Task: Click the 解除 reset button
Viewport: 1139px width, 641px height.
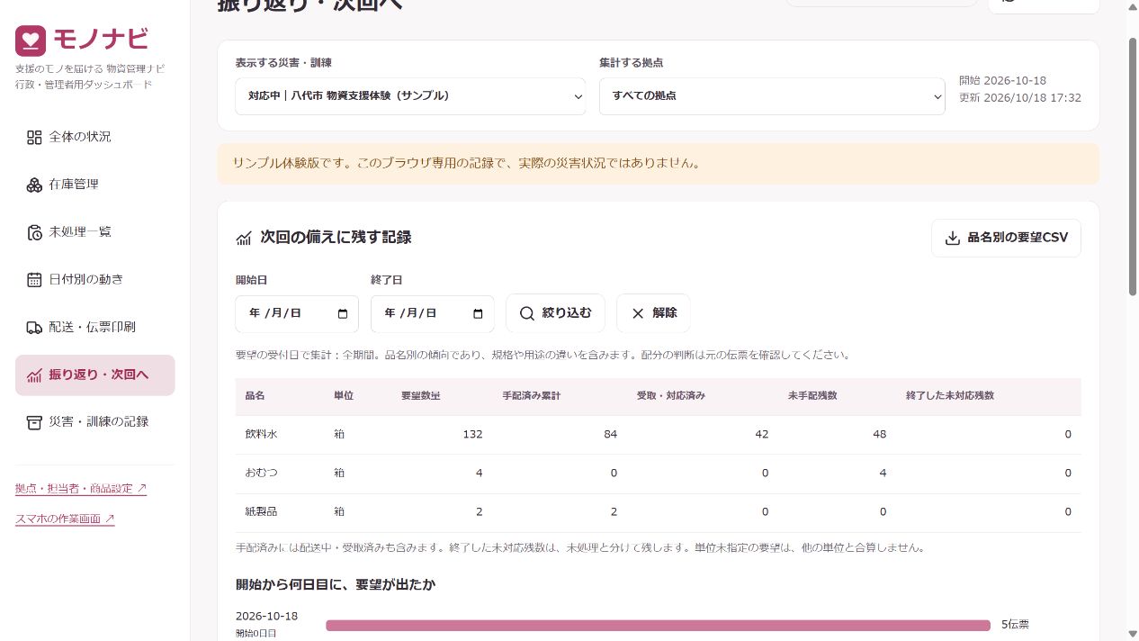Action: pyautogui.click(x=653, y=313)
